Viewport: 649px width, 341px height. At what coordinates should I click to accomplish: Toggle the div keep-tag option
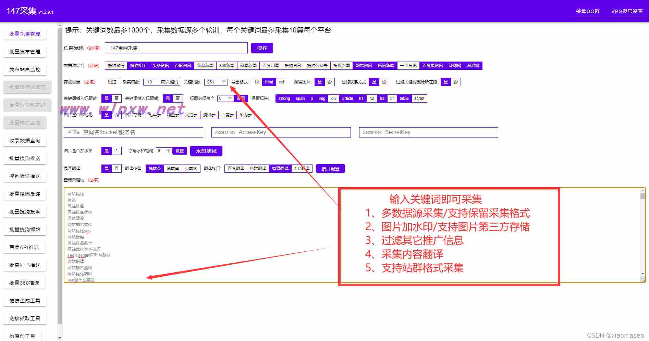(334, 99)
